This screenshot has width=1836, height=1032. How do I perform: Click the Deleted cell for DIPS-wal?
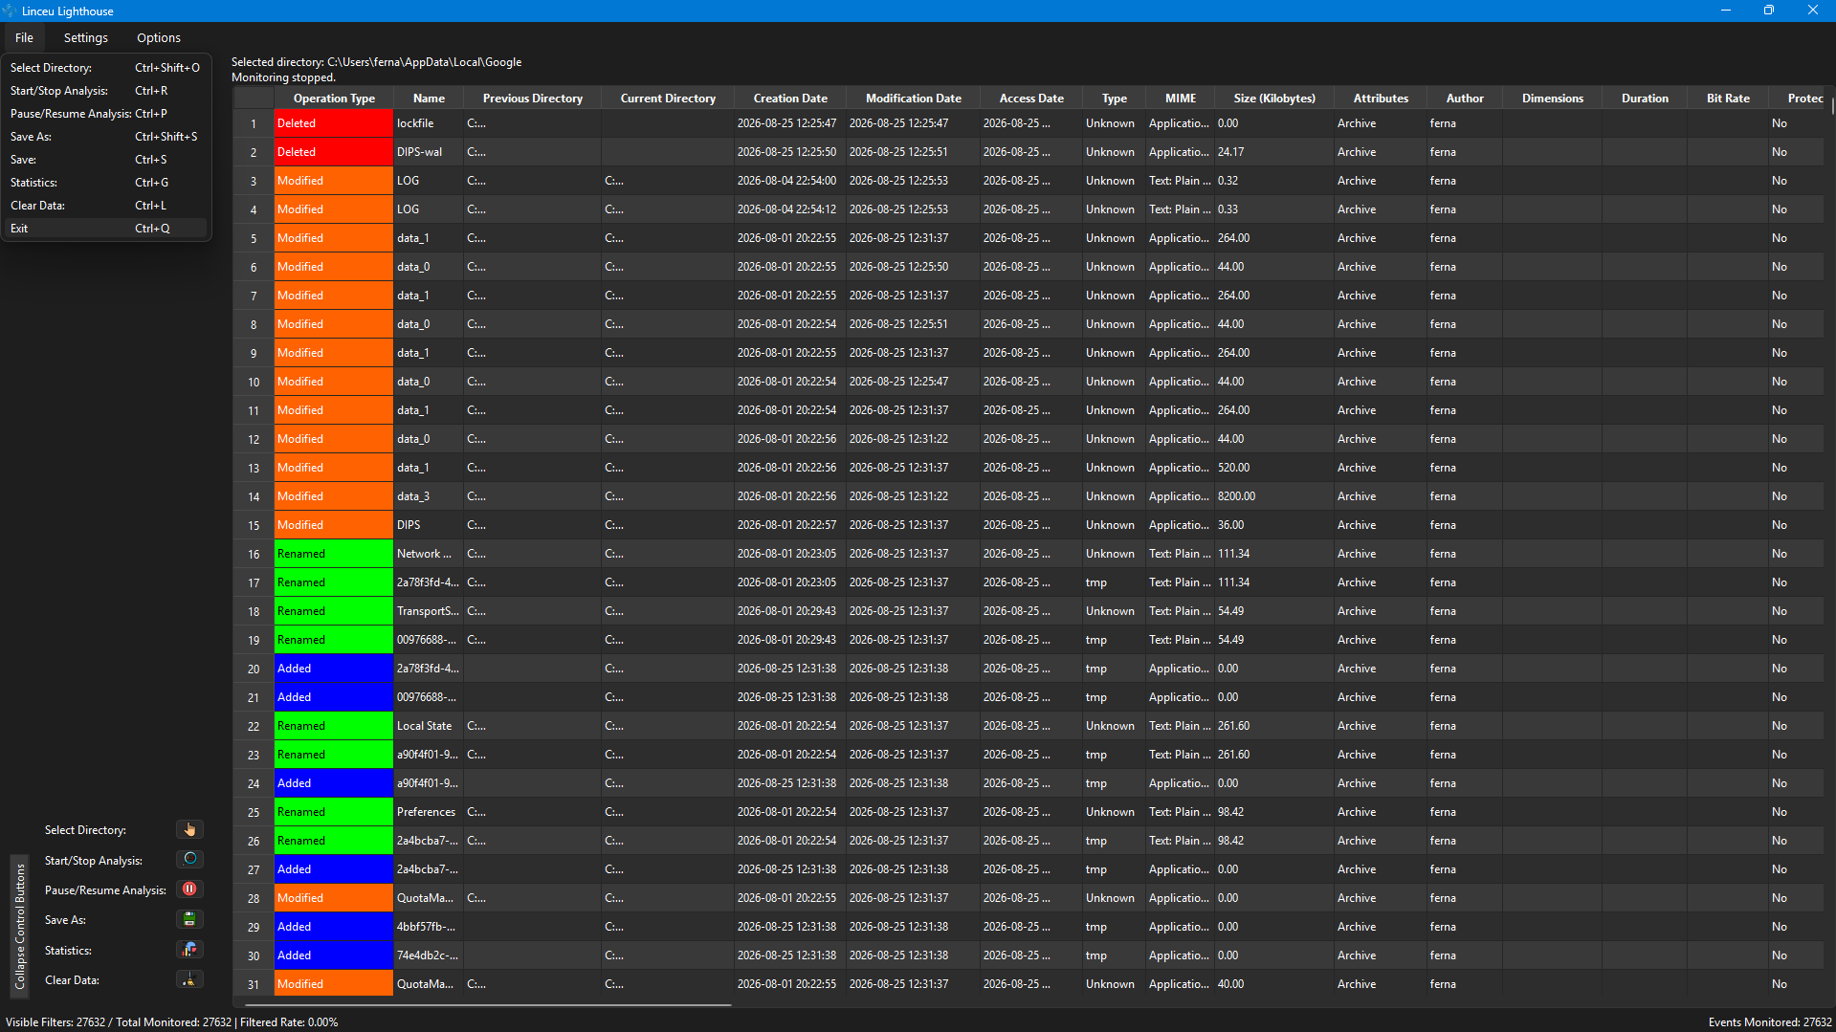[334, 152]
